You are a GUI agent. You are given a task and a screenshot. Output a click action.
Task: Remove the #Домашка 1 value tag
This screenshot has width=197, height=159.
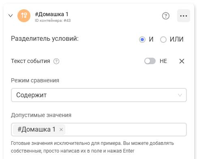pyautogui.click(x=61, y=130)
